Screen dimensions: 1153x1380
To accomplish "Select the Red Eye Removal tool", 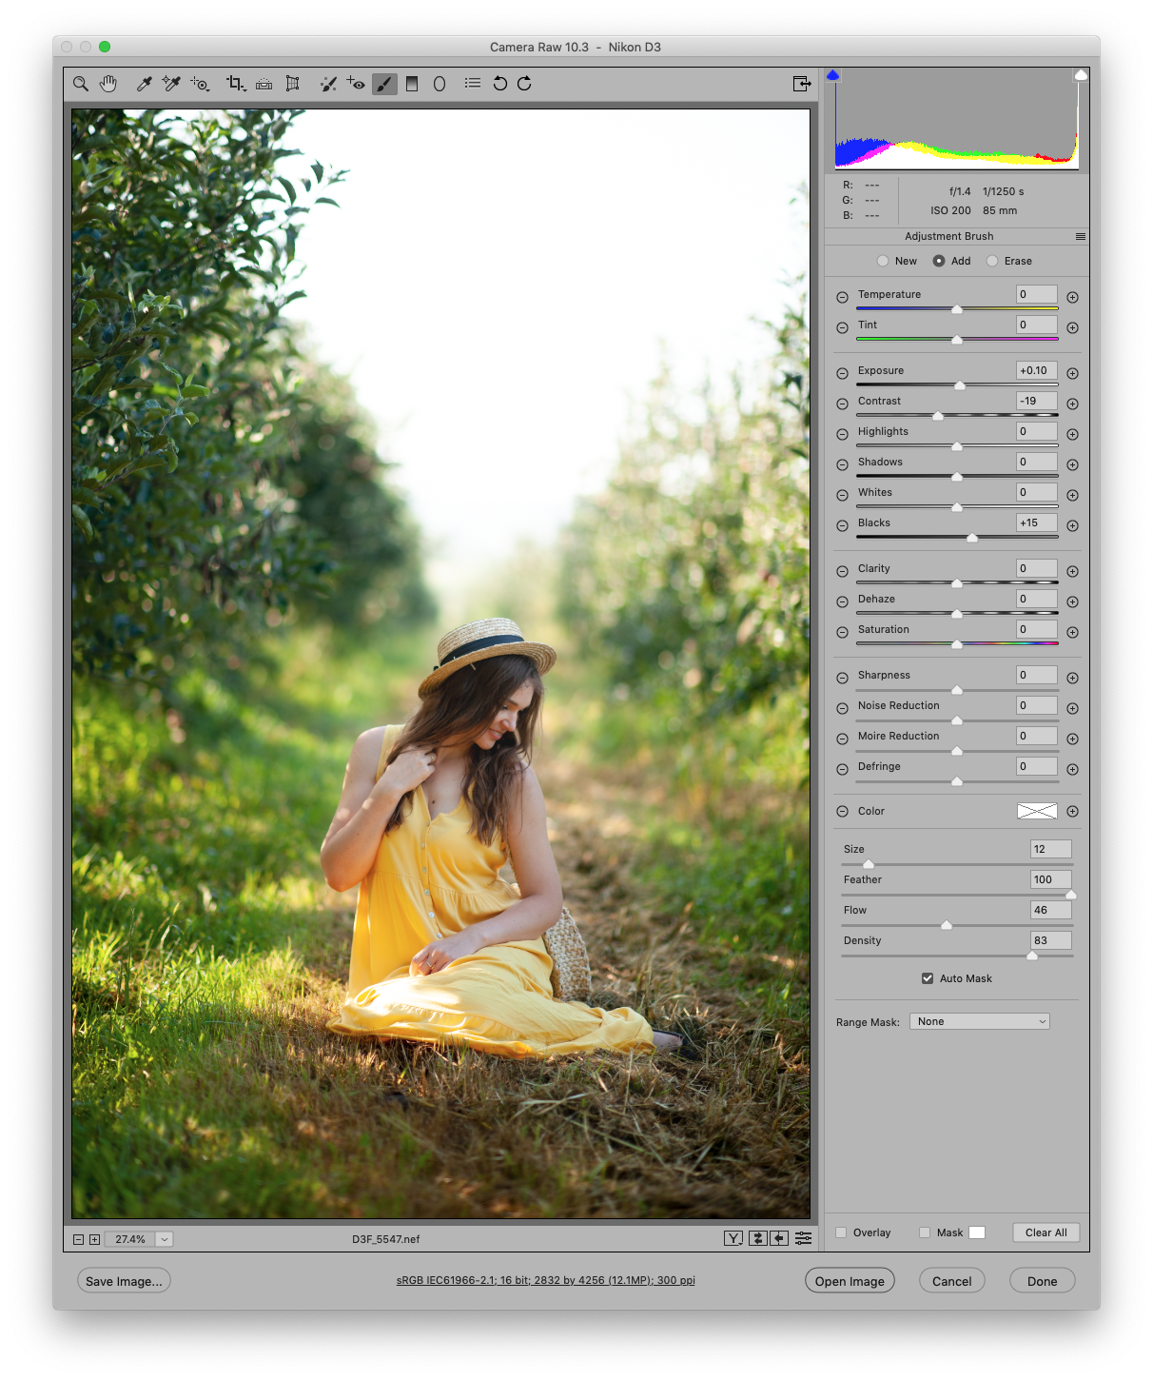I will (x=356, y=84).
